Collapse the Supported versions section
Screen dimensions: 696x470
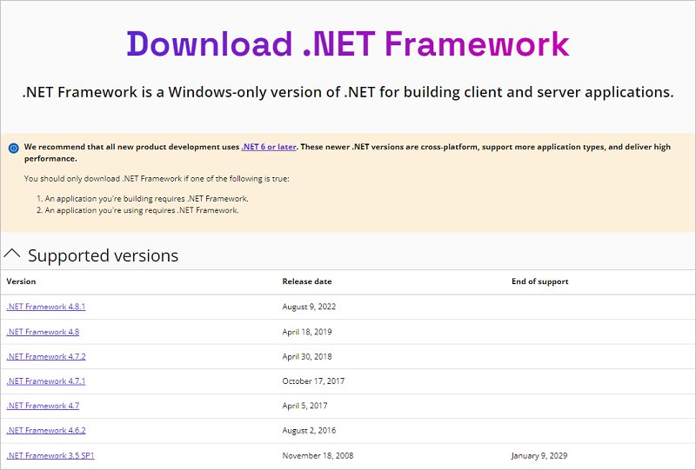click(x=12, y=254)
